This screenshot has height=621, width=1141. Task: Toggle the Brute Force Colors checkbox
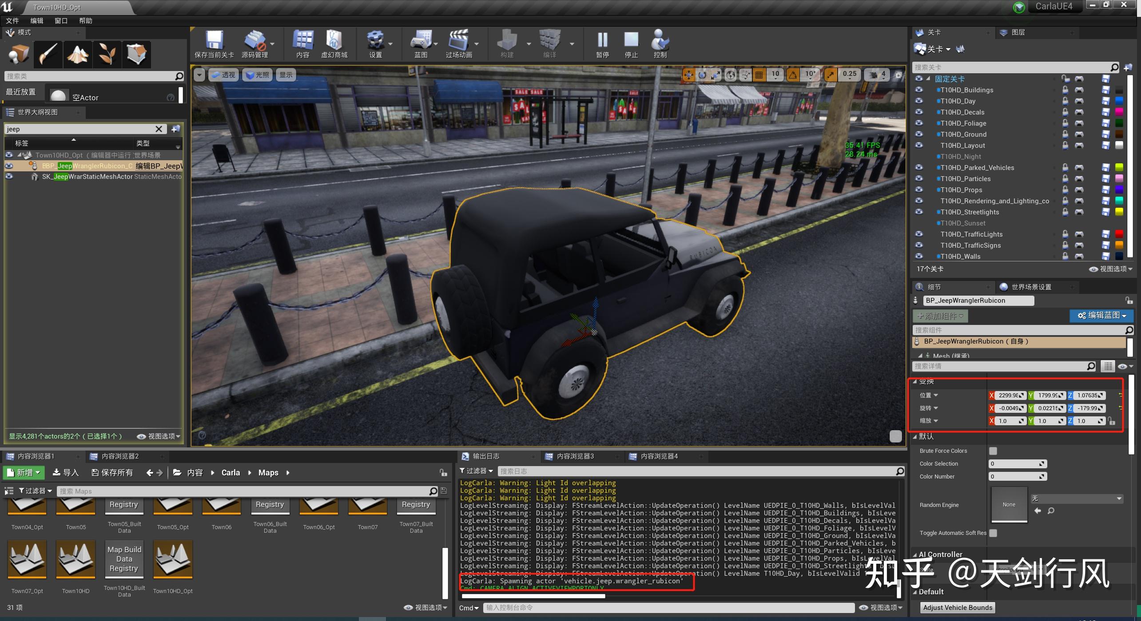[x=993, y=451]
